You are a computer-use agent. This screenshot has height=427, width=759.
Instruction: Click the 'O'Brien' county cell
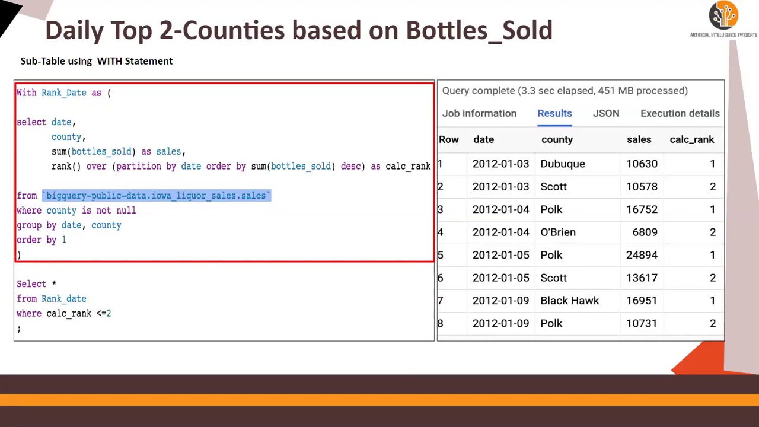[x=558, y=232]
